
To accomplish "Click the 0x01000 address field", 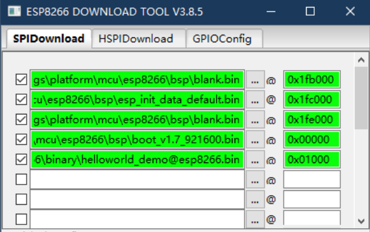I will click(x=312, y=160).
